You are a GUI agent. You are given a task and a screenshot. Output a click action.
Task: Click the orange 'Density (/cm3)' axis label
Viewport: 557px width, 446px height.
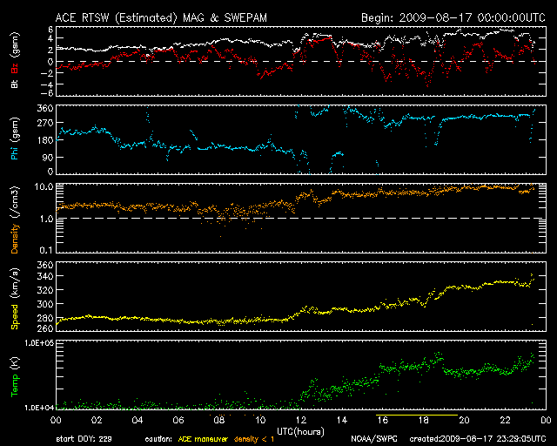point(15,220)
